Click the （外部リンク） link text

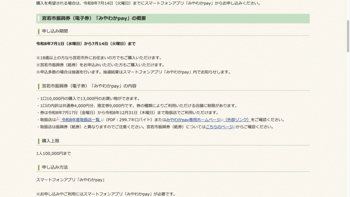coord(237,120)
